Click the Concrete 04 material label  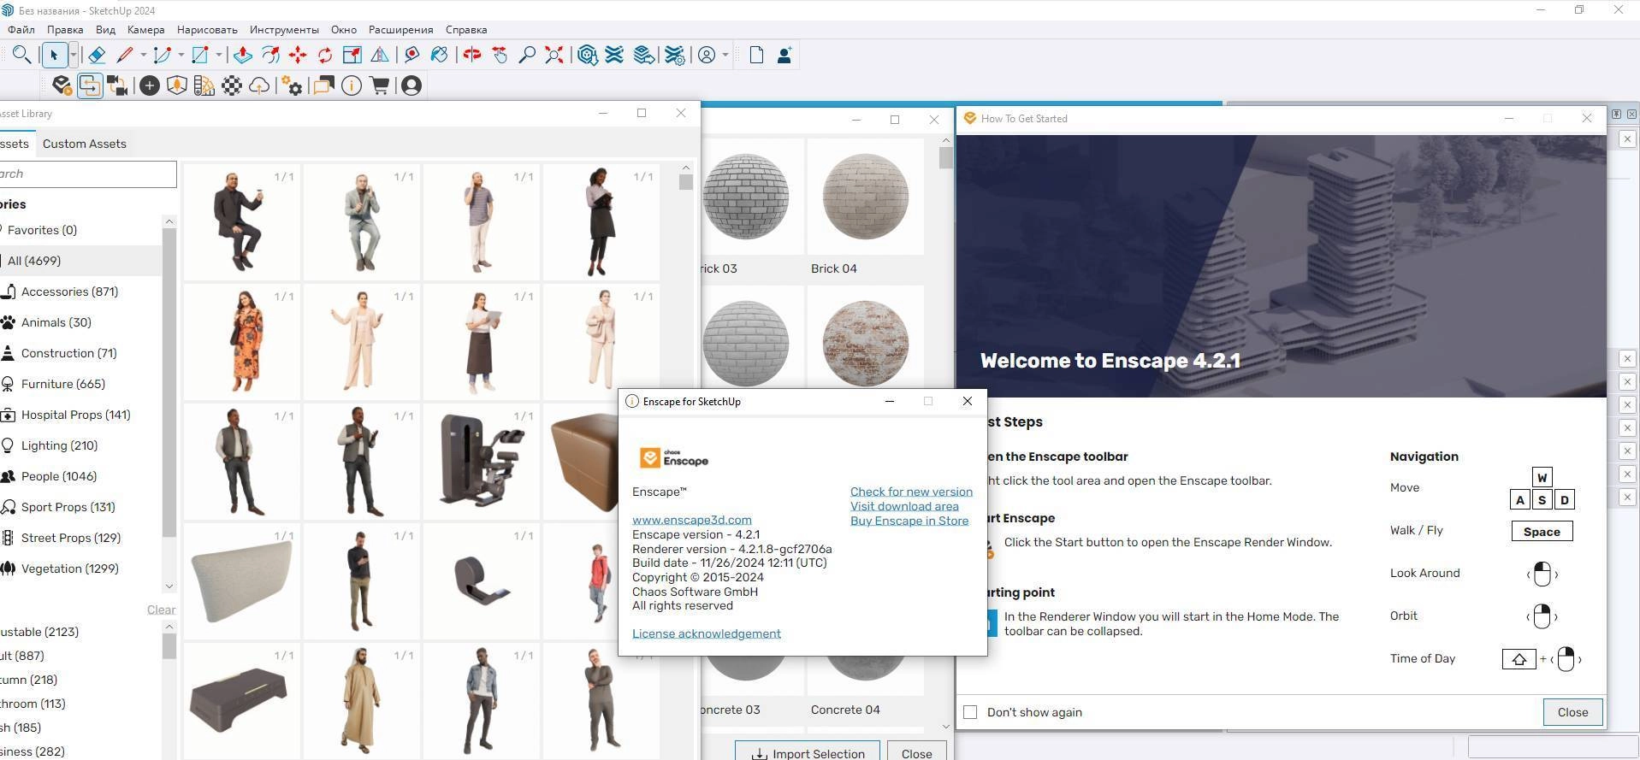(x=845, y=710)
